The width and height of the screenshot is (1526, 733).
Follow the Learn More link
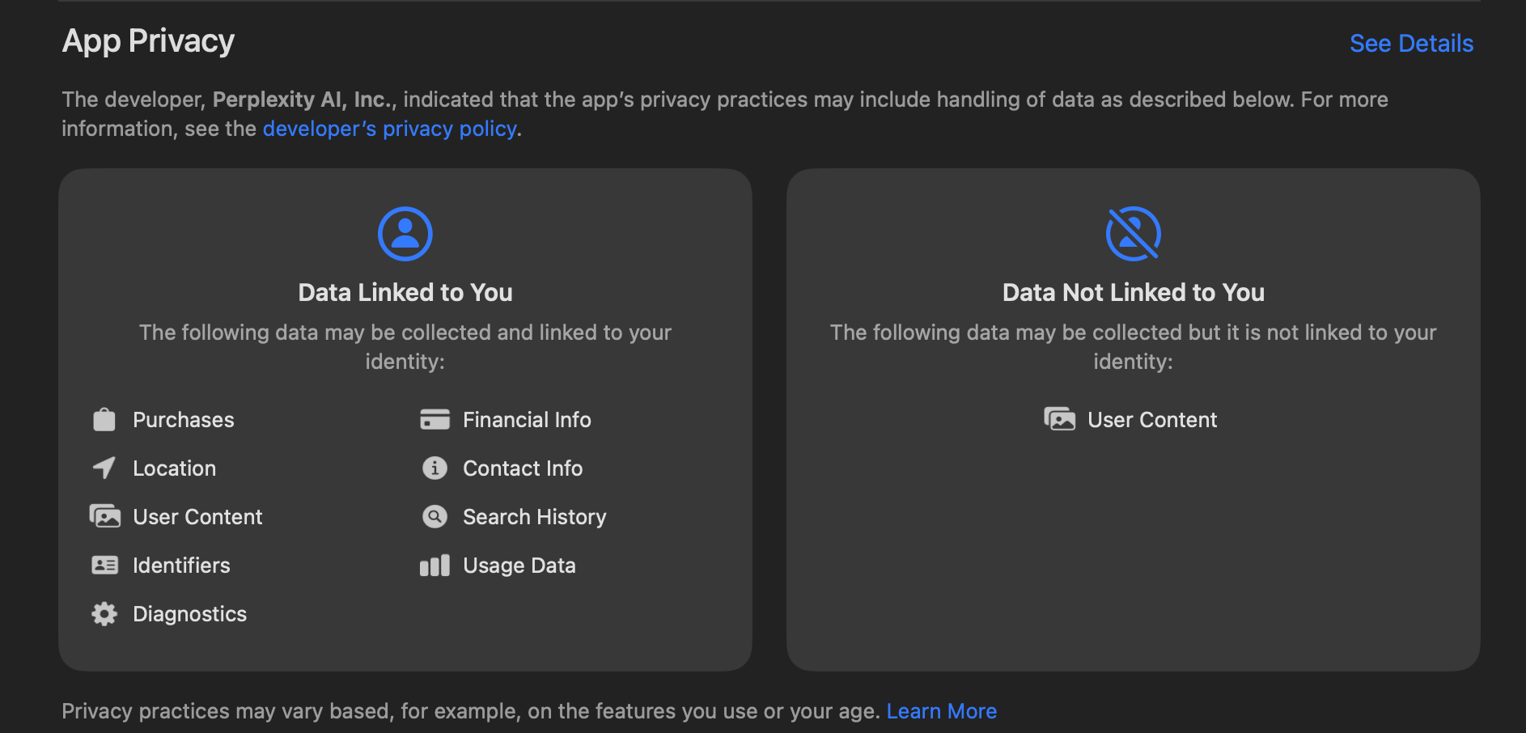coord(941,712)
